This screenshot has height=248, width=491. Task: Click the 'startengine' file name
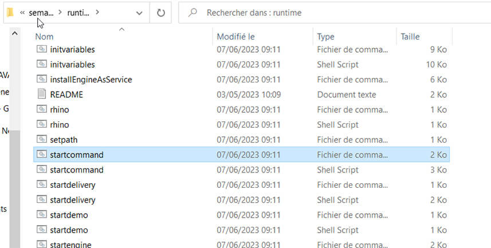[71, 245]
